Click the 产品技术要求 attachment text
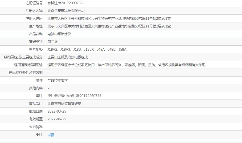 click(x=58, y=80)
